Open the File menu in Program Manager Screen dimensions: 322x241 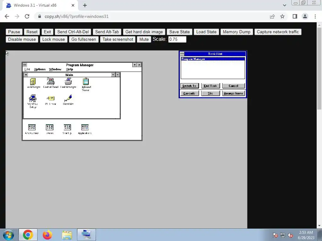click(27, 69)
